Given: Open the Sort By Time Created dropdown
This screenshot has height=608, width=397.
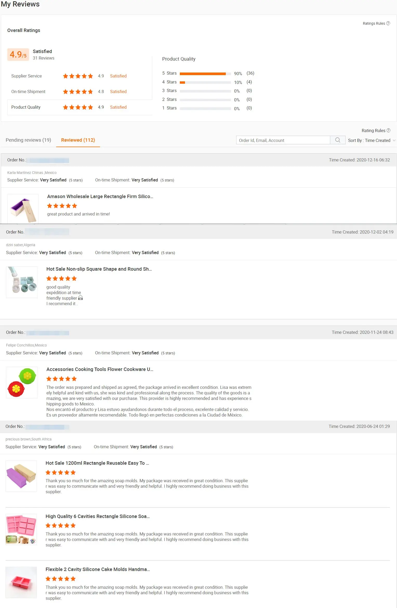Looking at the screenshot, I should 371,140.
